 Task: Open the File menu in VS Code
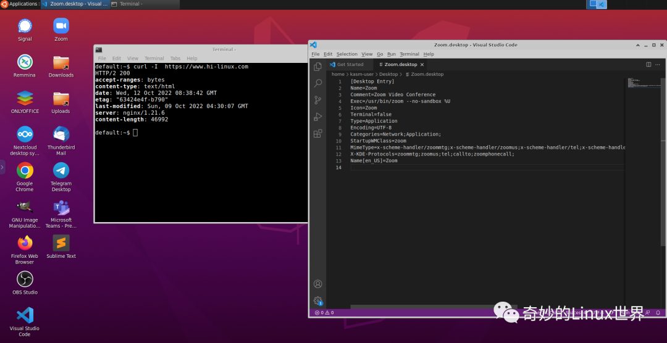315,54
